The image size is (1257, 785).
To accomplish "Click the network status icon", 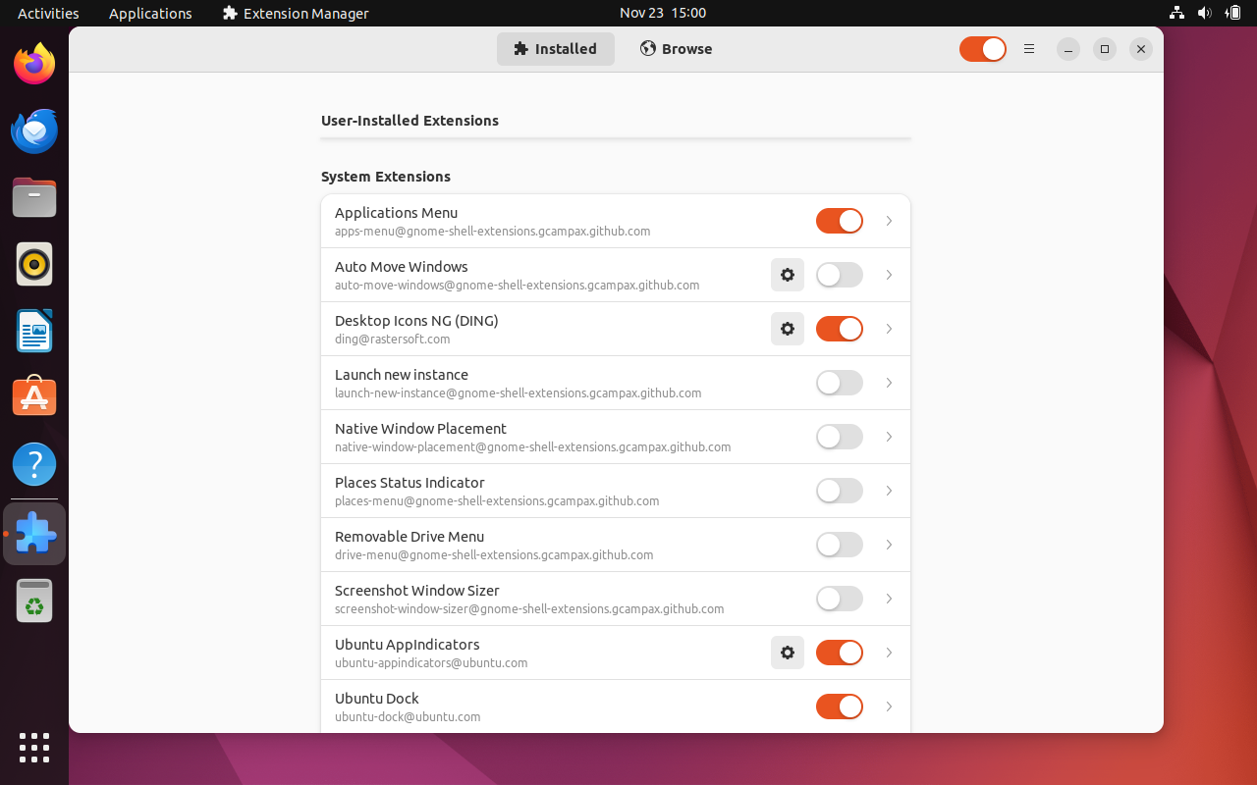I will click(x=1176, y=13).
